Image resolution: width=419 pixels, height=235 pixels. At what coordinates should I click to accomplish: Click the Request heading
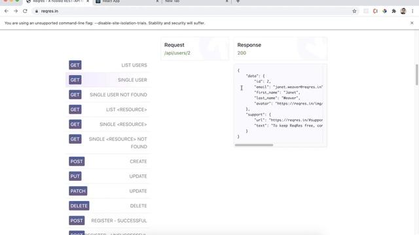(174, 45)
